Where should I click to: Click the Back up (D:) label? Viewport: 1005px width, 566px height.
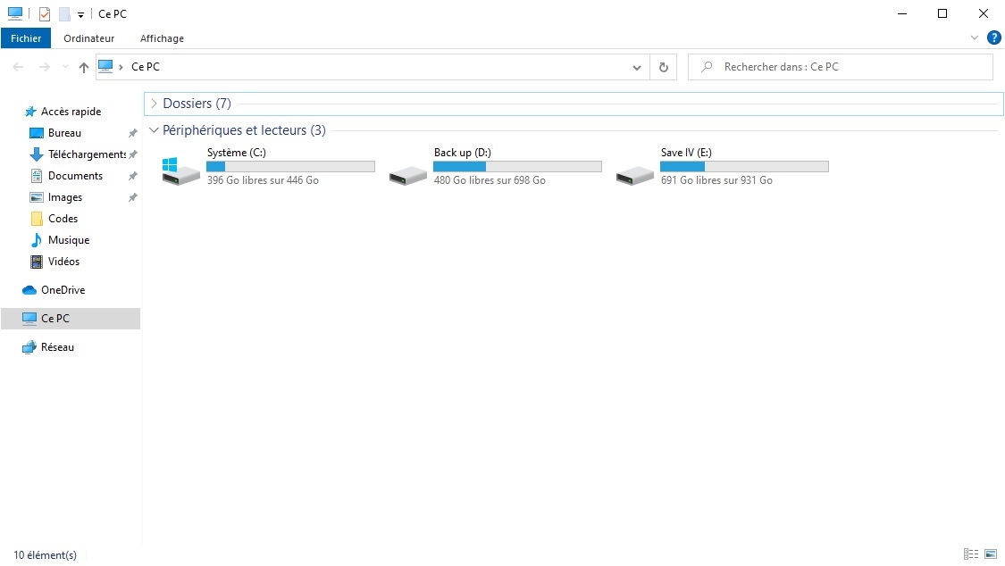tap(462, 153)
